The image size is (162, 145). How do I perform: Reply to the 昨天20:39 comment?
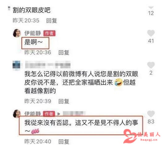pyautogui.click(x=64, y=101)
